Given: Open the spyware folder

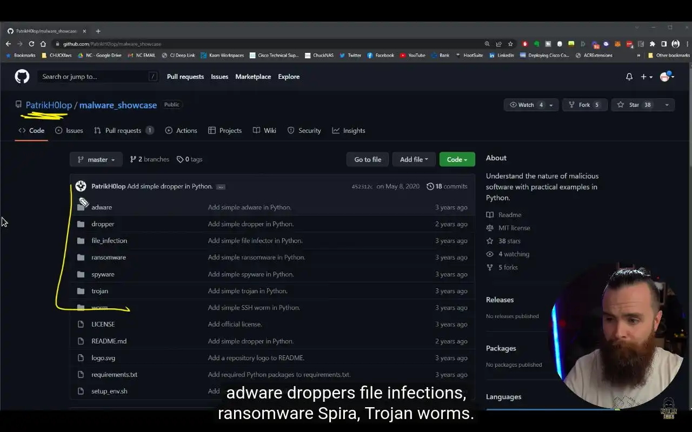Looking at the screenshot, I should click(103, 274).
